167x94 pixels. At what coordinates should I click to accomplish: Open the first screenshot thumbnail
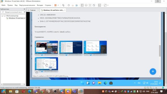pyautogui.click(x=46, y=48)
